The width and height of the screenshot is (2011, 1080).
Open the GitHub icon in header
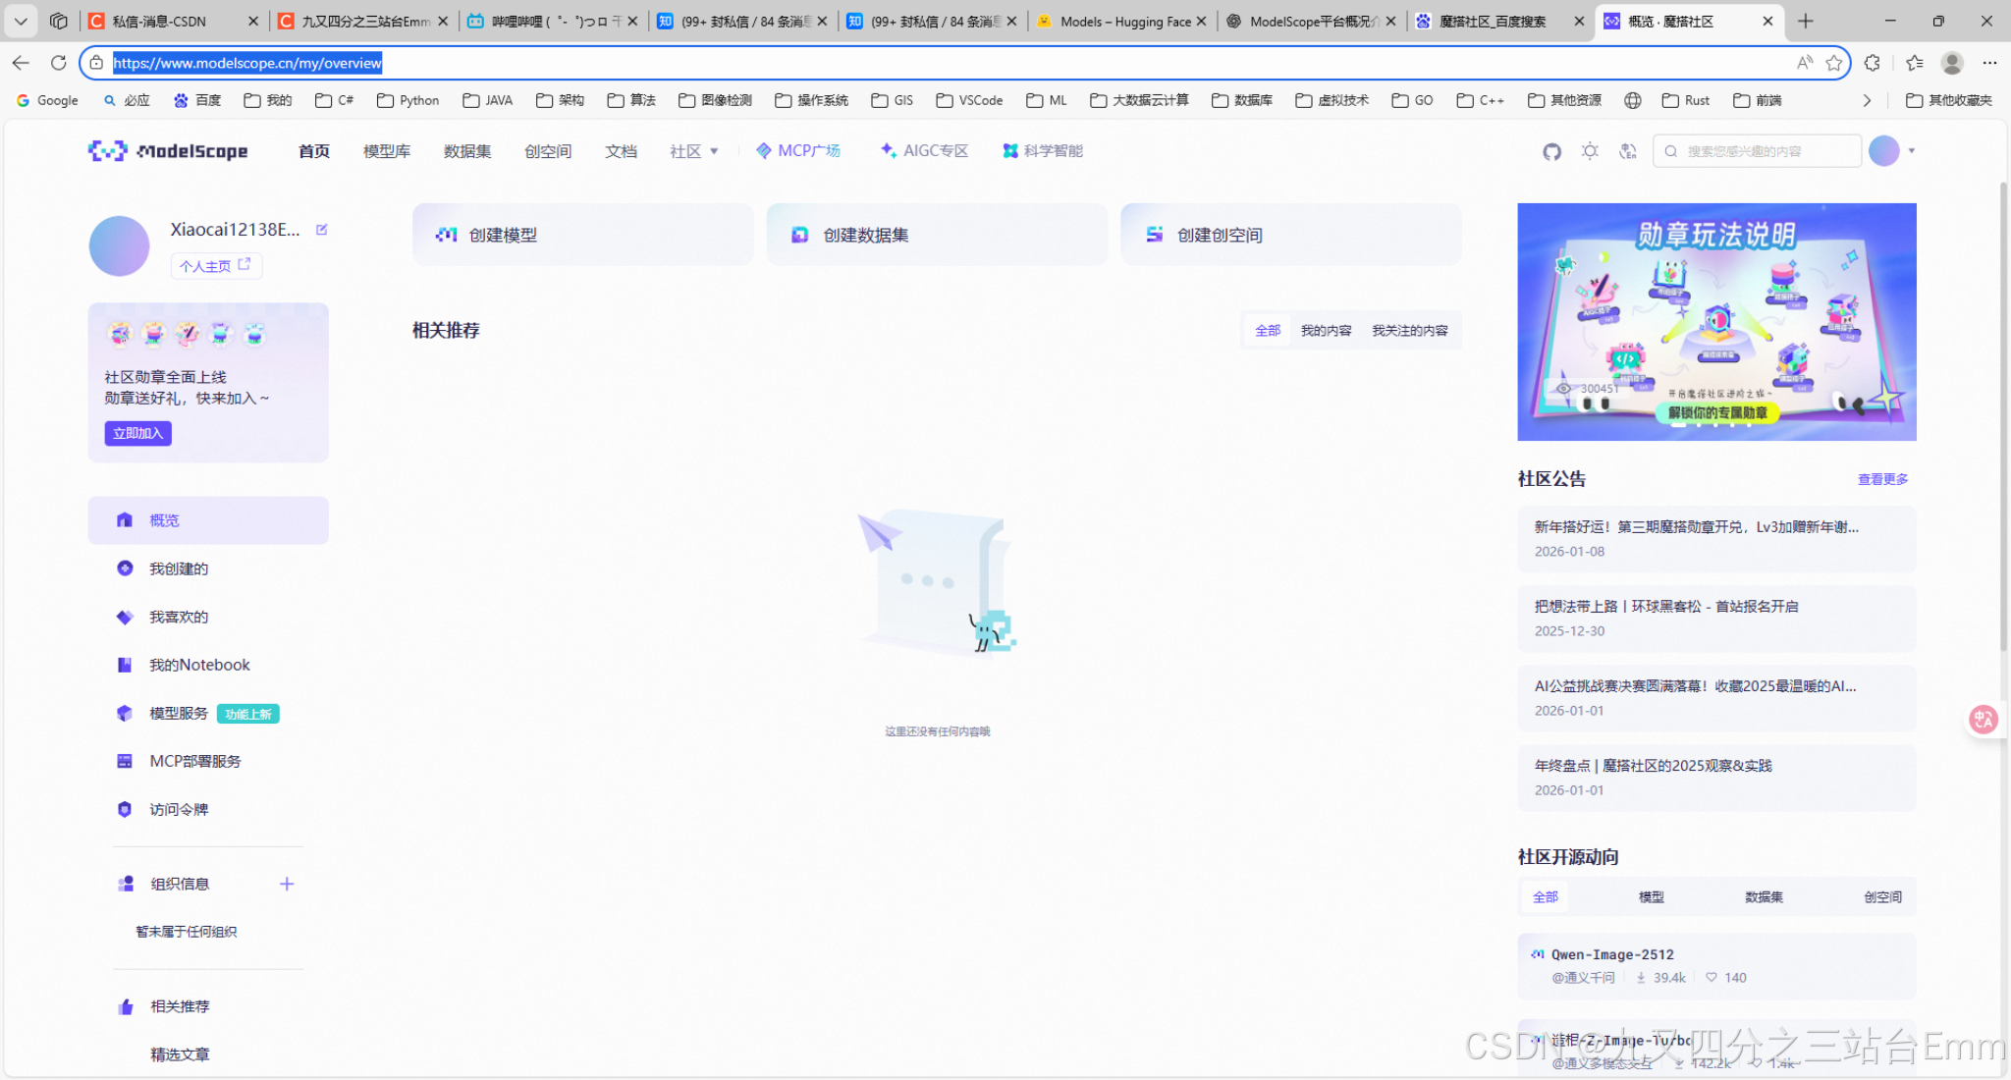coord(1551,151)
